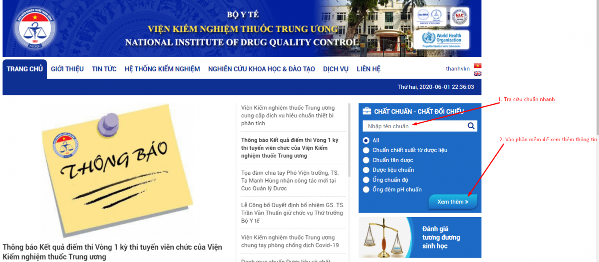599x262 pixels.
Task: Open the ISO/IEC 17025 certification badge
Action: pyautogui.click(x=430, y=16)
